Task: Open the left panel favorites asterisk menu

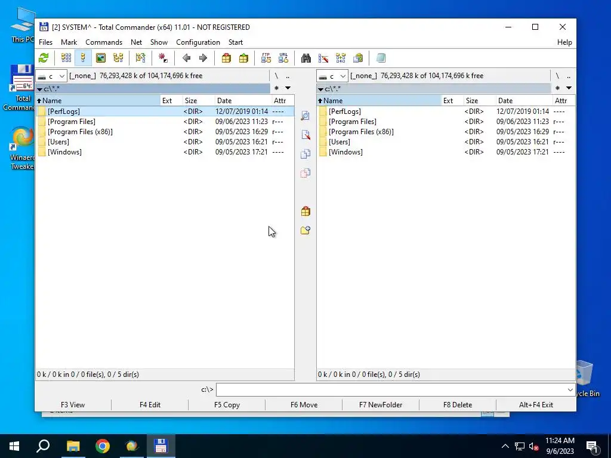Action: (277, 88)
